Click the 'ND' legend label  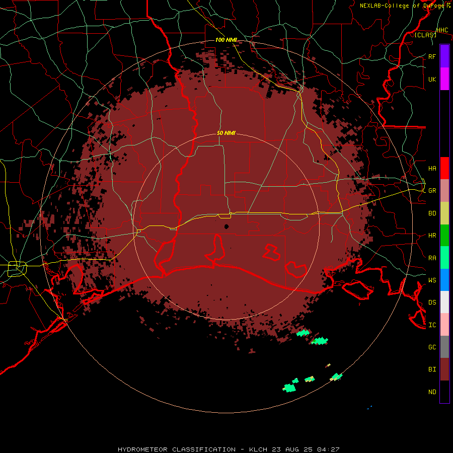tap(432, 392)
